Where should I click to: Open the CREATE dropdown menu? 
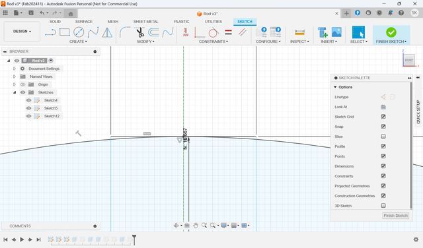click(x=78, y=42)
